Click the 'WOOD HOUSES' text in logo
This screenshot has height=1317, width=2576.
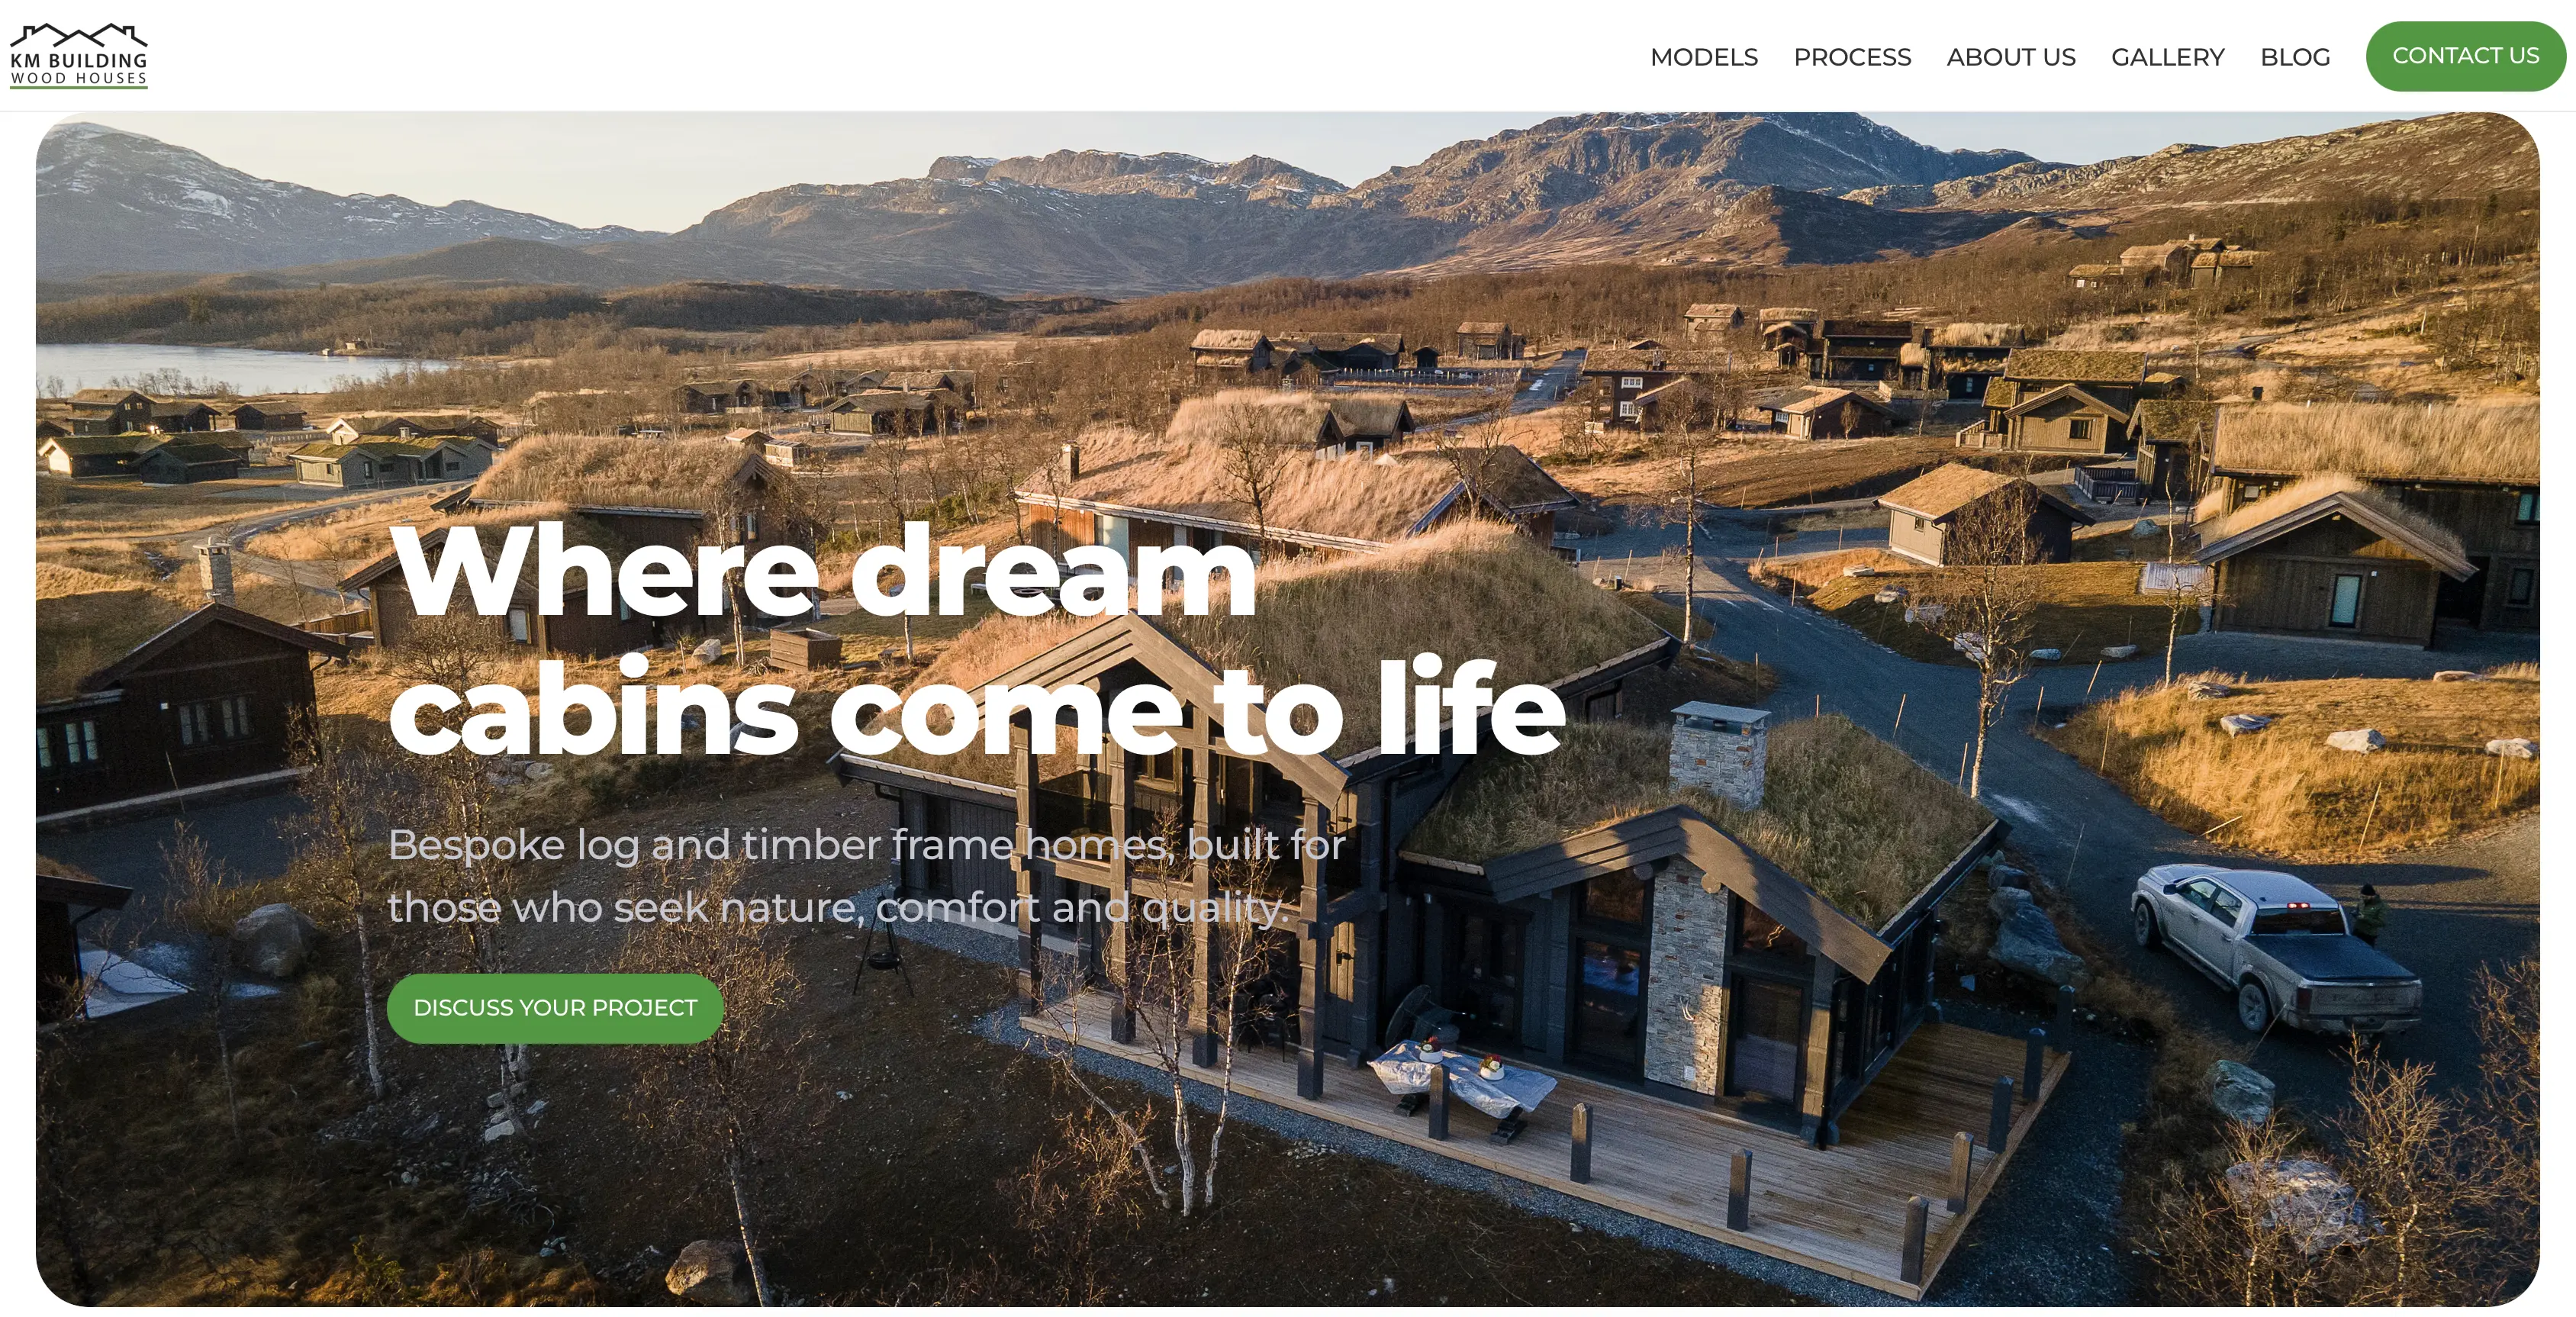79,78
